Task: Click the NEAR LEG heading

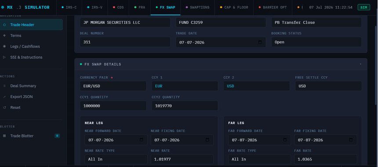Action: (x=94, y=123)
